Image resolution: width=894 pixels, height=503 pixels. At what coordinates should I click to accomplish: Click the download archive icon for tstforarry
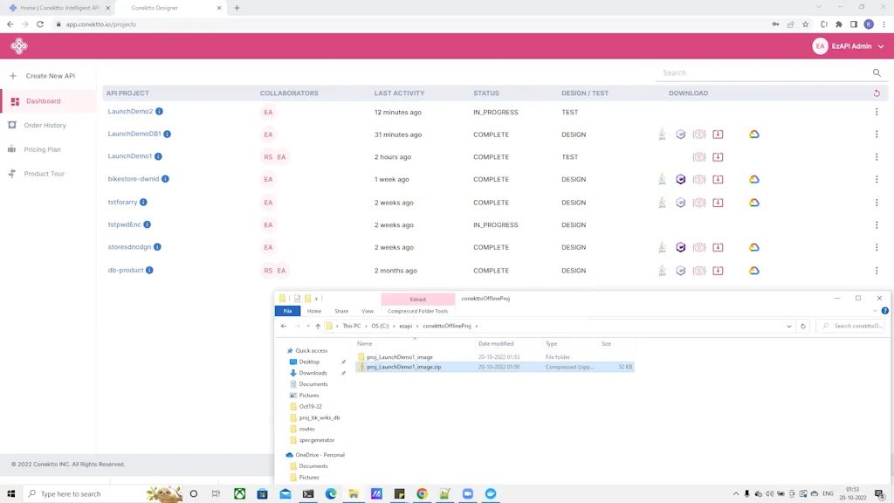(718, 202)
